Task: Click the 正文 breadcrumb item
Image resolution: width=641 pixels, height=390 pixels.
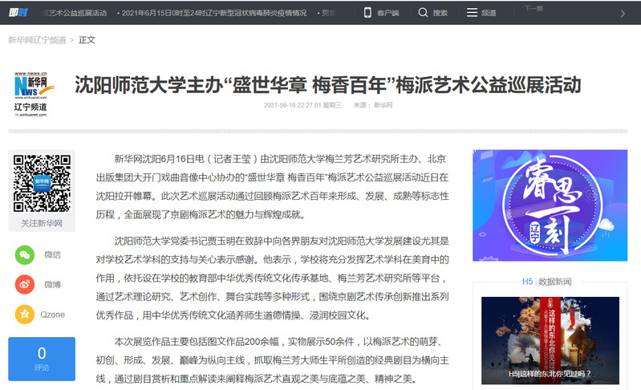Action: 87,39
